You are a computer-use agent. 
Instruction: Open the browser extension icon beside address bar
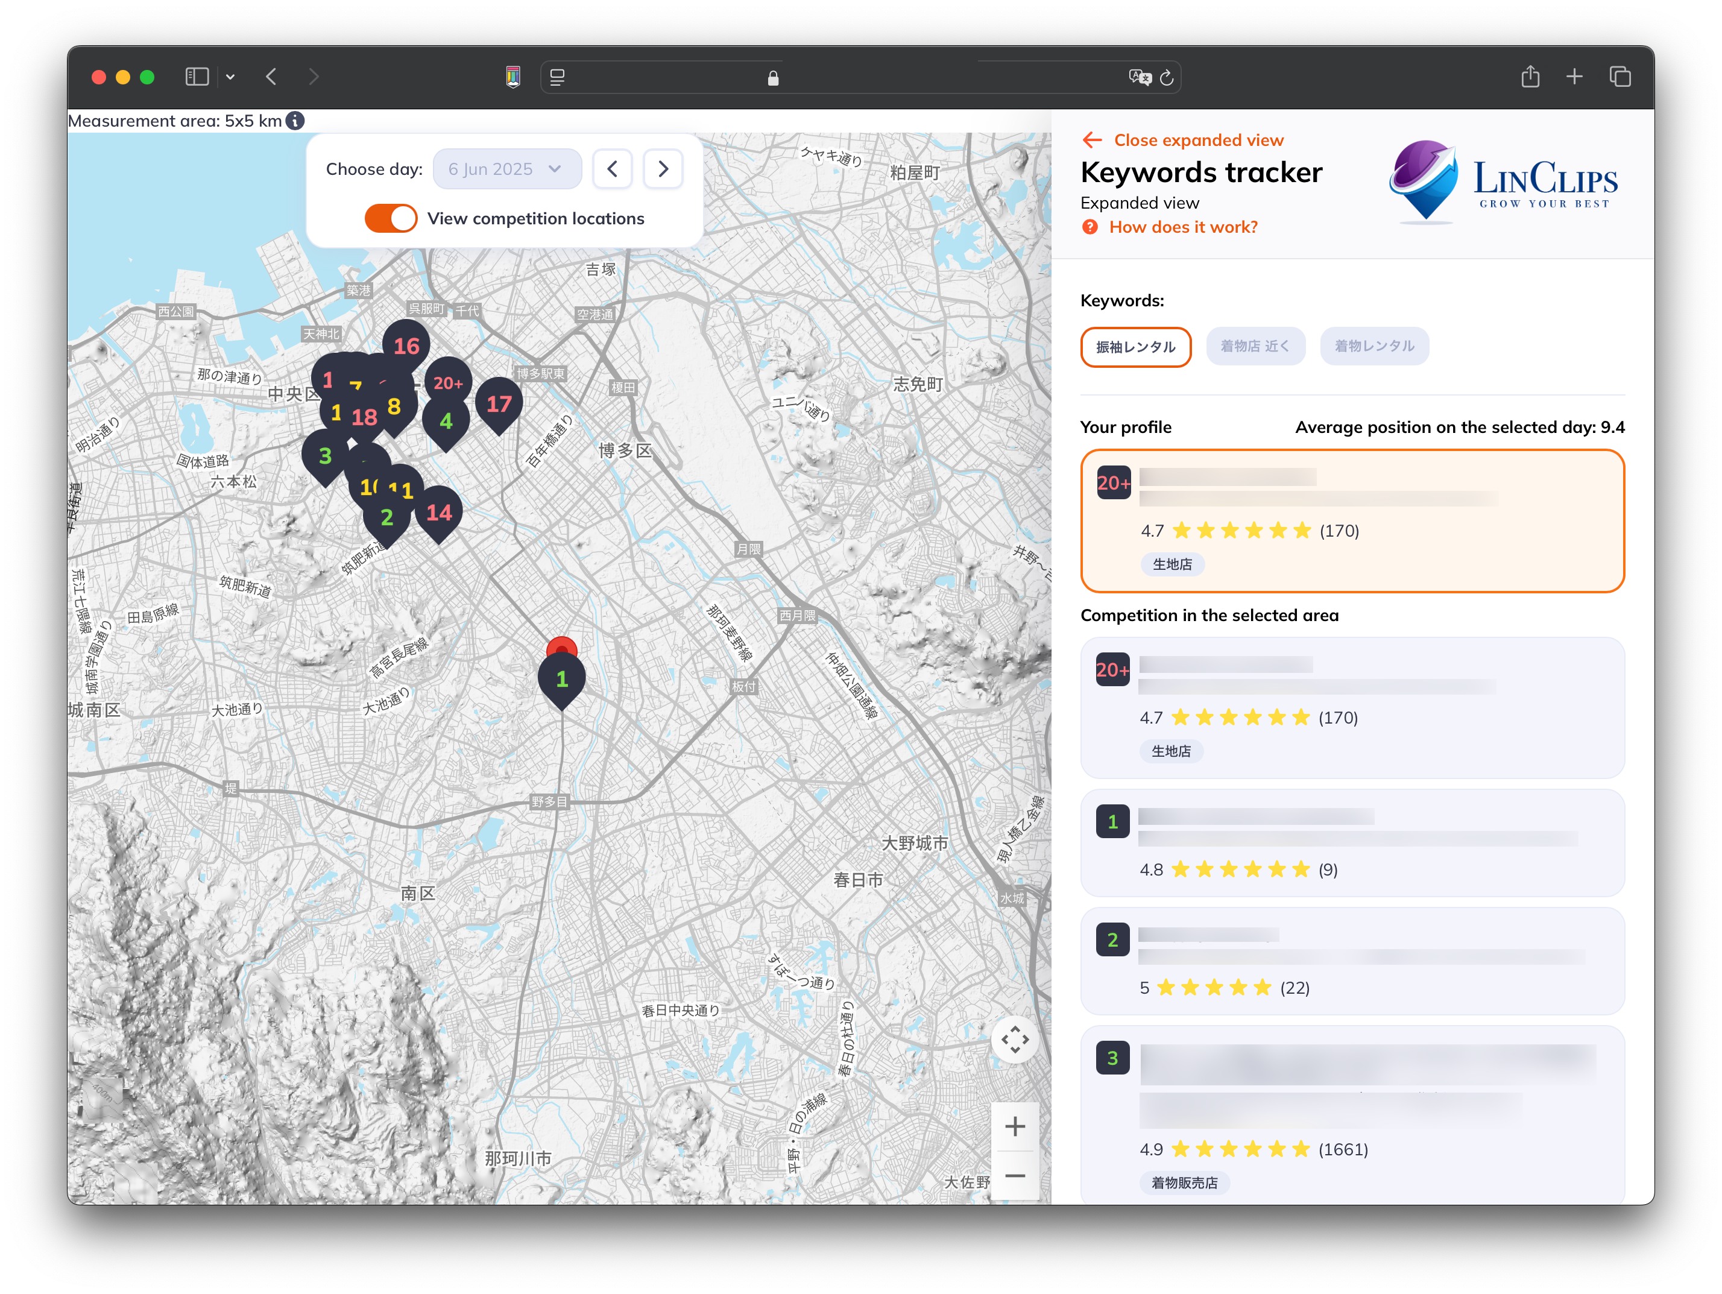tap(513, 77)
